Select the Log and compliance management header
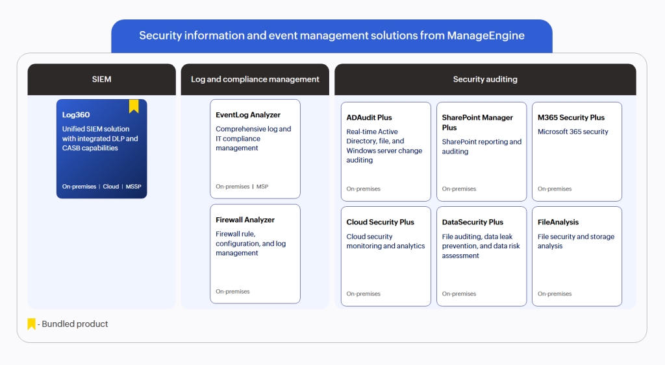The height and width of the screenshot is (365, 665). (x=255, y=79)
